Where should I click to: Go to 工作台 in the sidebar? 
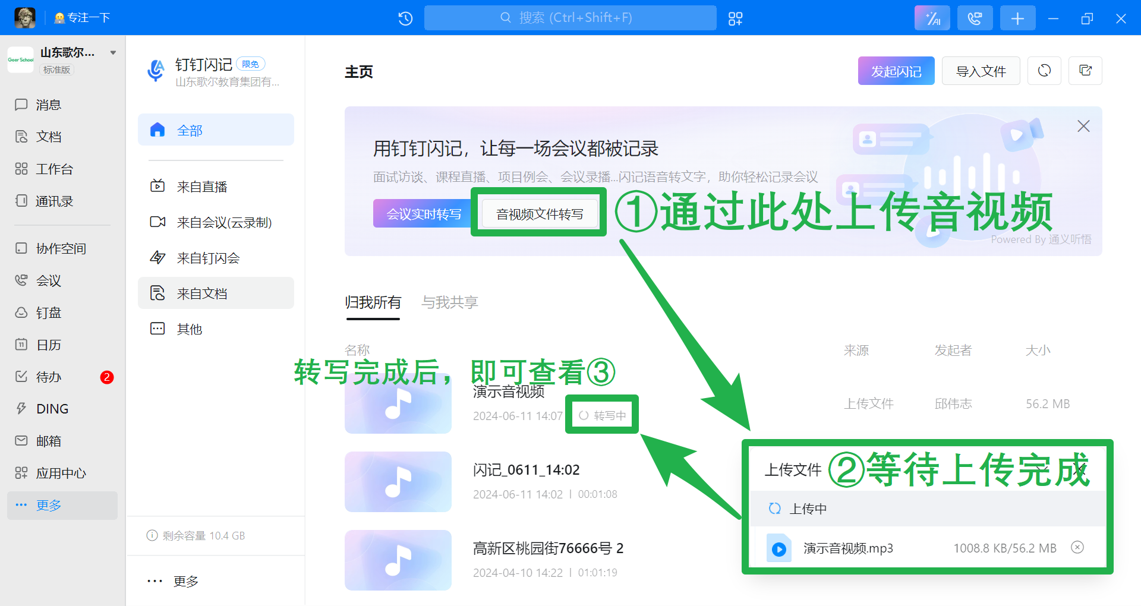[62, 169]
